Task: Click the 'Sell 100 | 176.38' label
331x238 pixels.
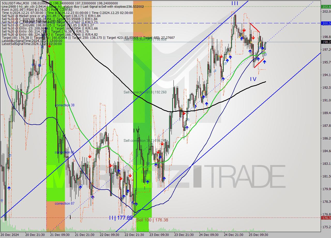Action: point(152,220)
